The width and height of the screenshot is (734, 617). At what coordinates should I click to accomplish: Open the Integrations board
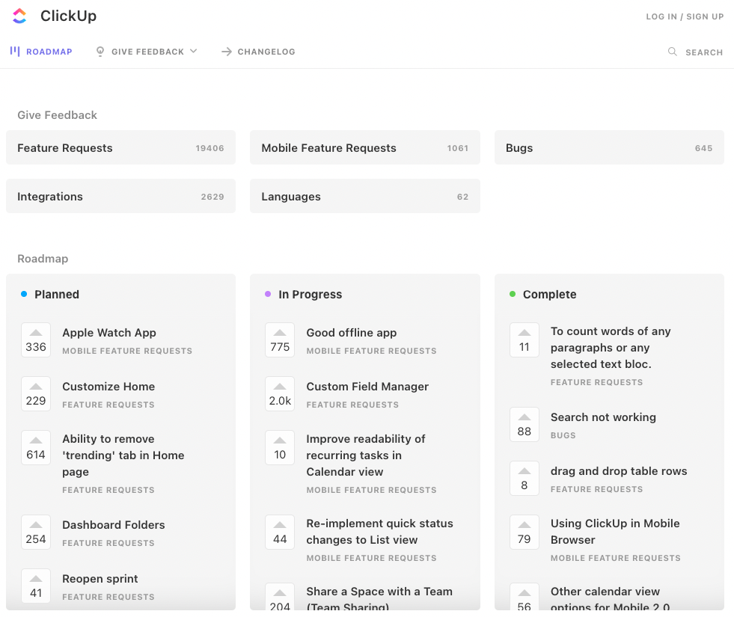[120, 197]
